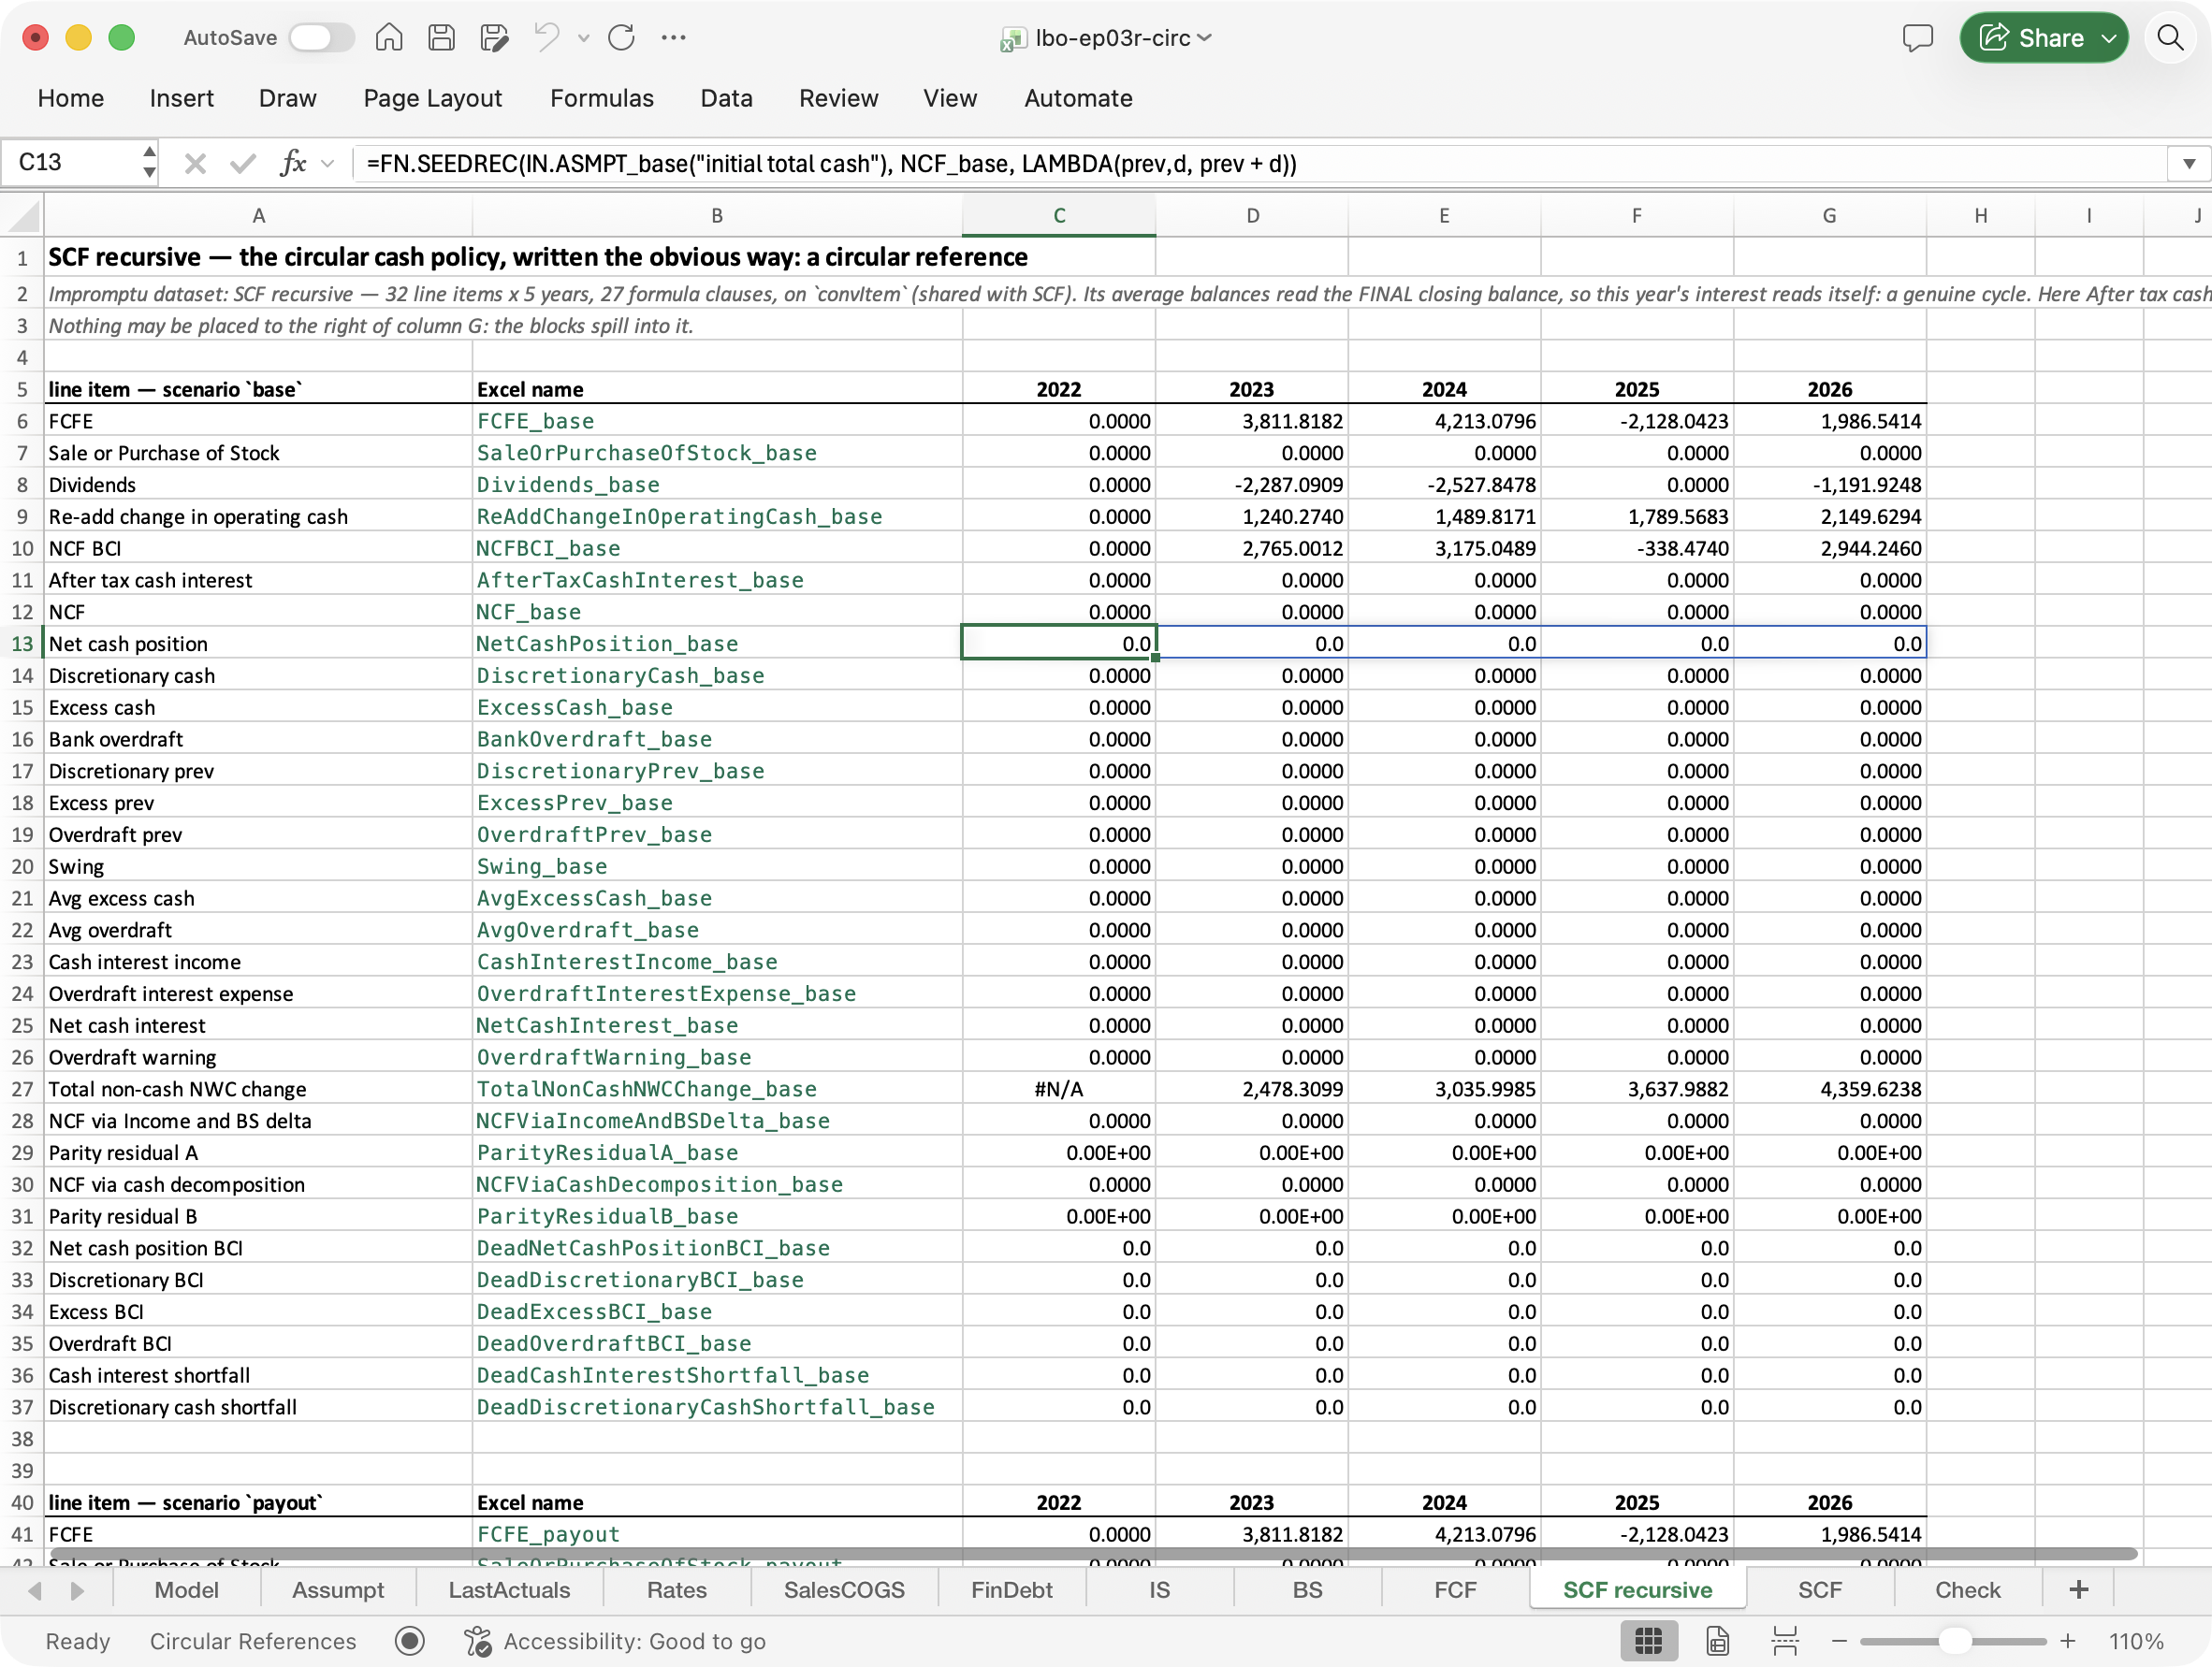Image resolution: width=2212 pixels, height=1667 pixels.
Task: Switch to Normal view icon
Action: (1648, 1641)
